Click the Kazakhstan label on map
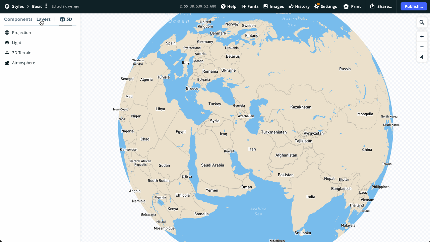The image size is (430, 242). pos(301,107)
